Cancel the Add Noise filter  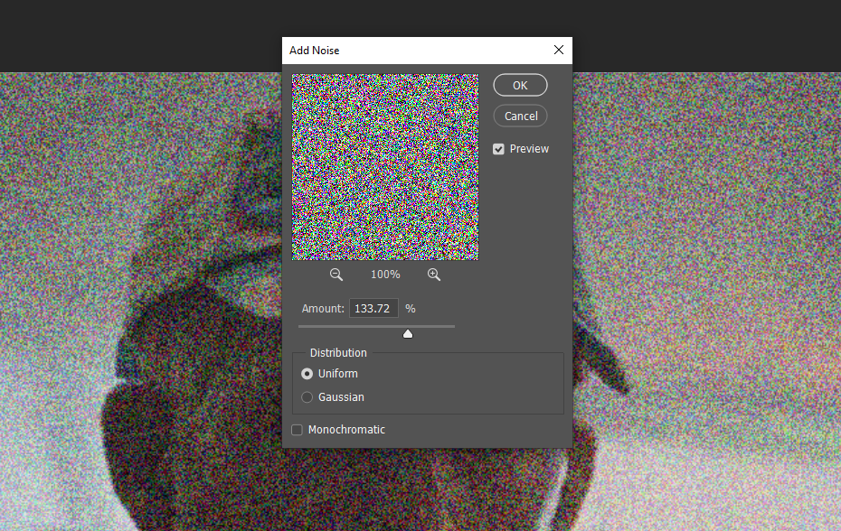point(520,116)
